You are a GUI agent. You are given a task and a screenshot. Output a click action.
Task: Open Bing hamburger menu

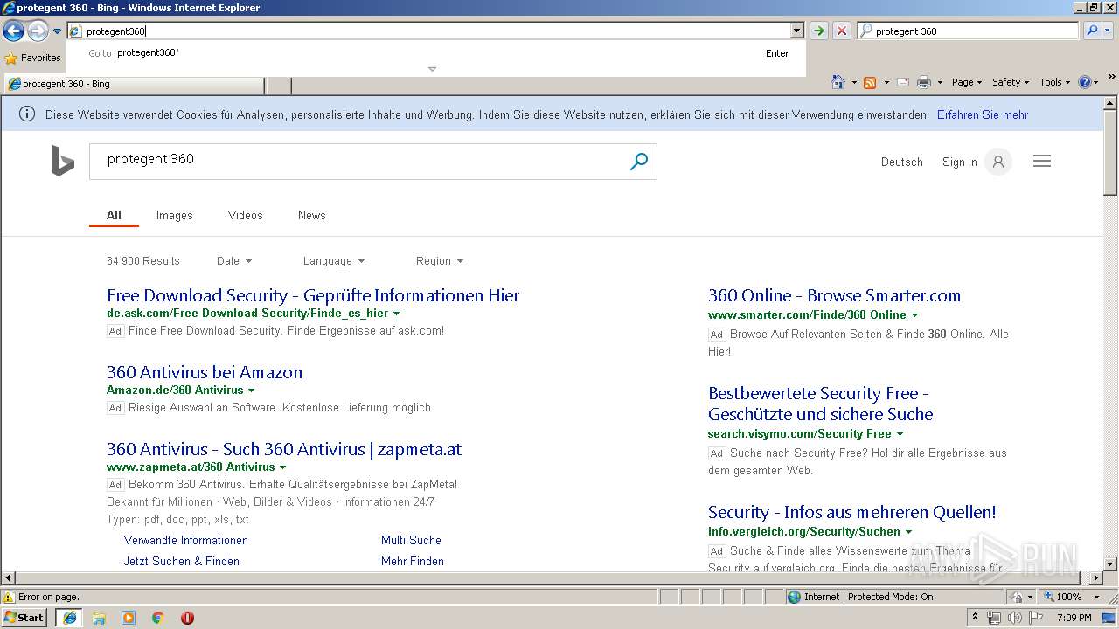(1041, 162)
